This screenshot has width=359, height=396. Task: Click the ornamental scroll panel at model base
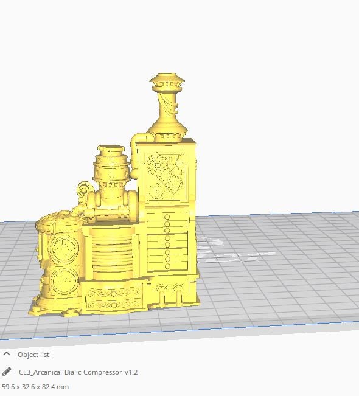click(113, 299)
